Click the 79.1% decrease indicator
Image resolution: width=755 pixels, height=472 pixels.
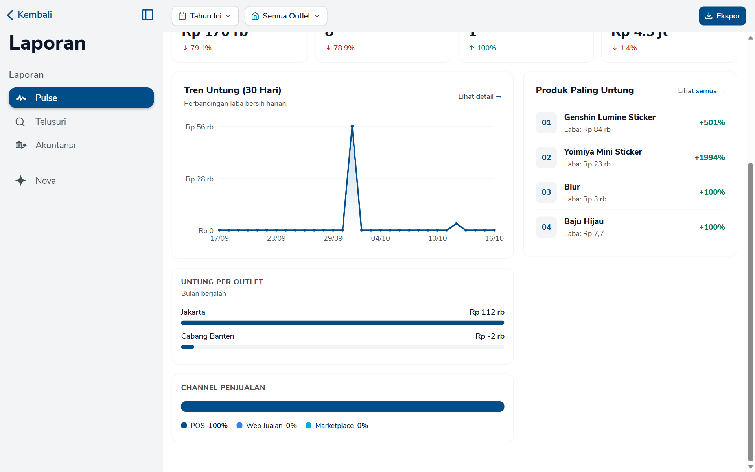pos(197,48)
